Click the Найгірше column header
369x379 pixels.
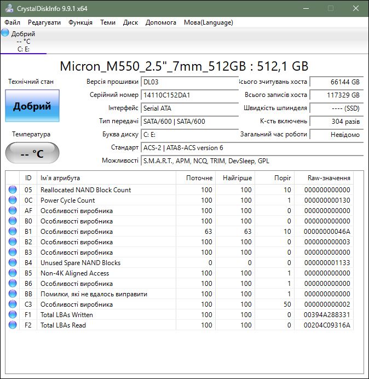coord(235,178)
